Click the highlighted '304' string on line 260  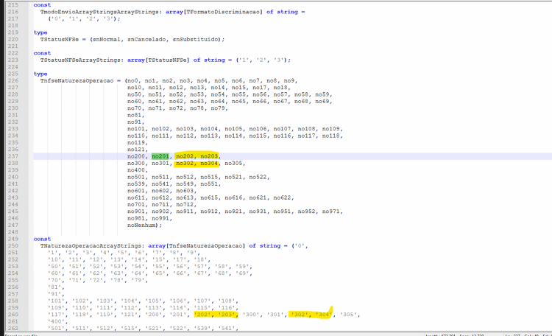click(324, 315)
